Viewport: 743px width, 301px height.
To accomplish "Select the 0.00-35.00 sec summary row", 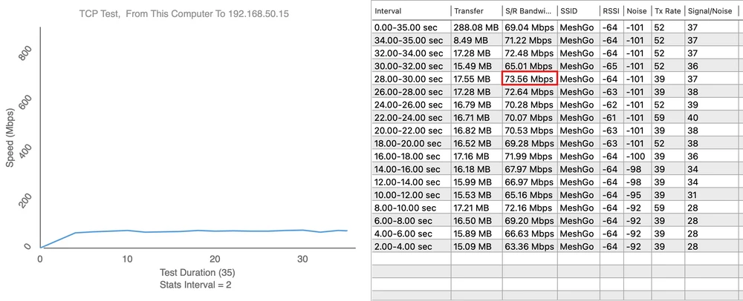I will (x=410, y=27).
